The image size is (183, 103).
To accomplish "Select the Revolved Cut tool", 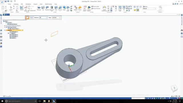I will tap(51, 8).
